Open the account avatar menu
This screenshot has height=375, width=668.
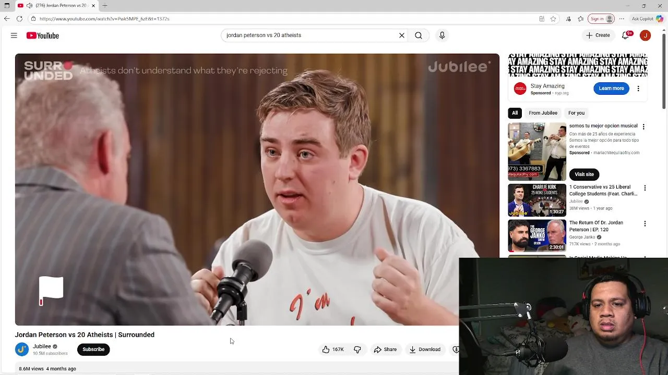coord(646,35)
